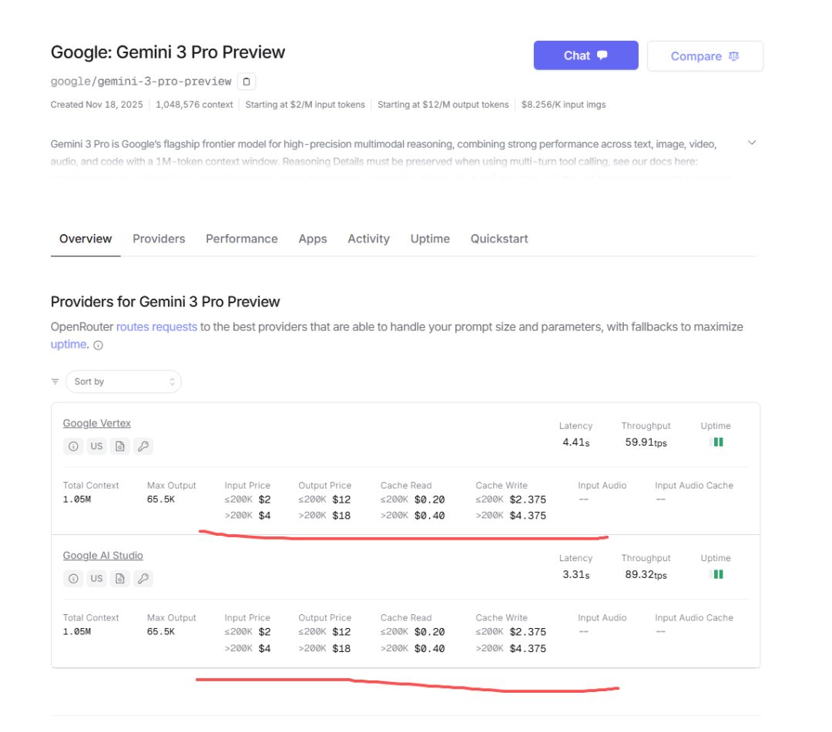The height and width of the screenshot is (732, 832).
Task: Open the Performance tab
Action: point(241,239)
